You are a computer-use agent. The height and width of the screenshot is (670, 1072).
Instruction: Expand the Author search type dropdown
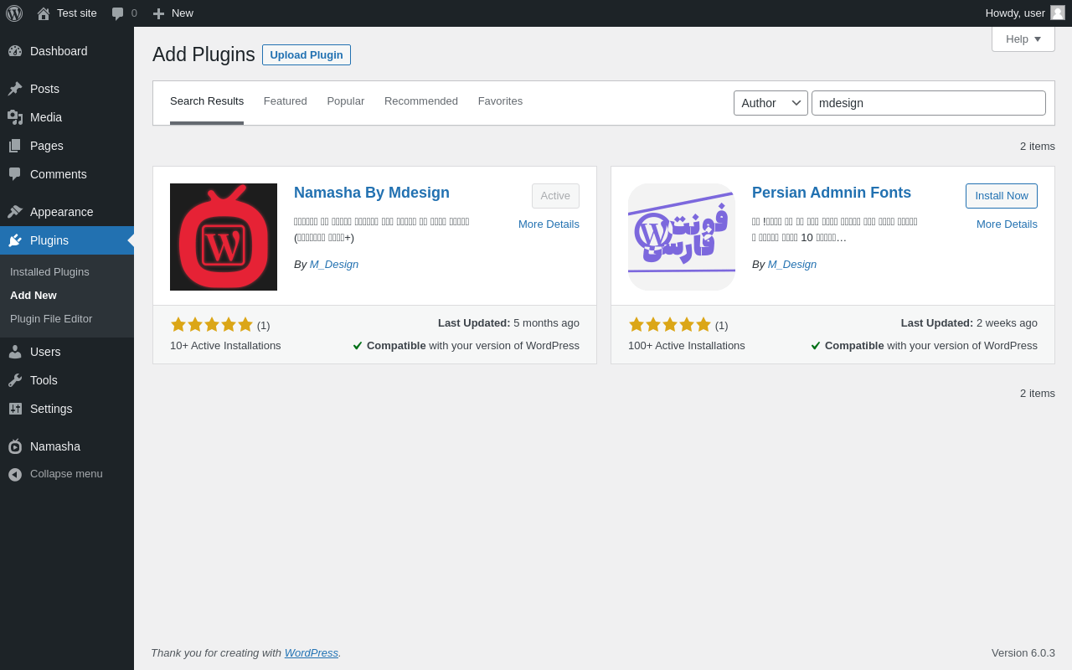pos(770,103)
